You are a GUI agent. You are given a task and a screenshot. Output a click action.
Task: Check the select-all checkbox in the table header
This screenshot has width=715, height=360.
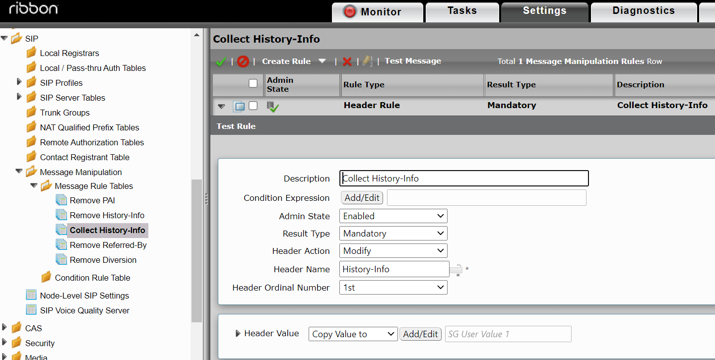point(252,83)
